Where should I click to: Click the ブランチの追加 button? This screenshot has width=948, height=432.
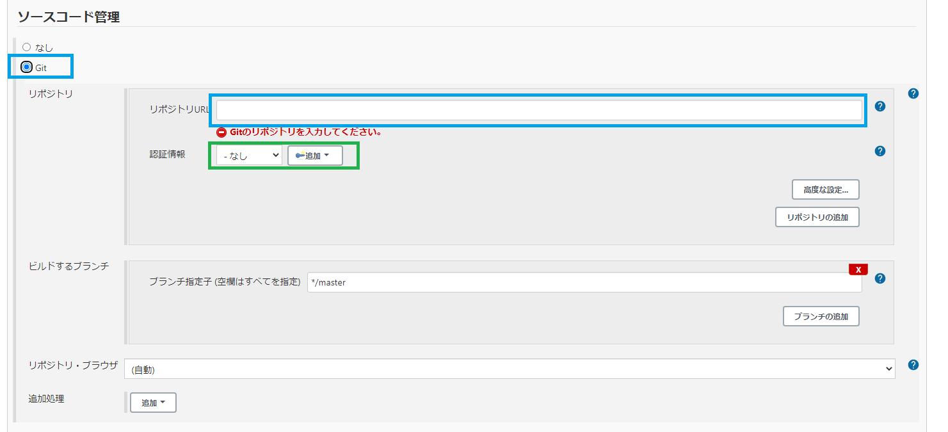(821, 316)
